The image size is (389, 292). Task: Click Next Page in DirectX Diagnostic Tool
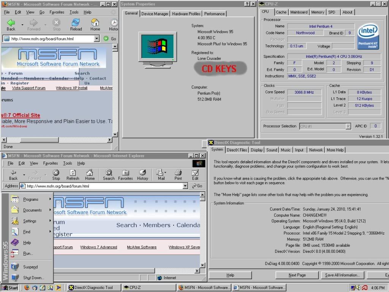coord(297,275)
